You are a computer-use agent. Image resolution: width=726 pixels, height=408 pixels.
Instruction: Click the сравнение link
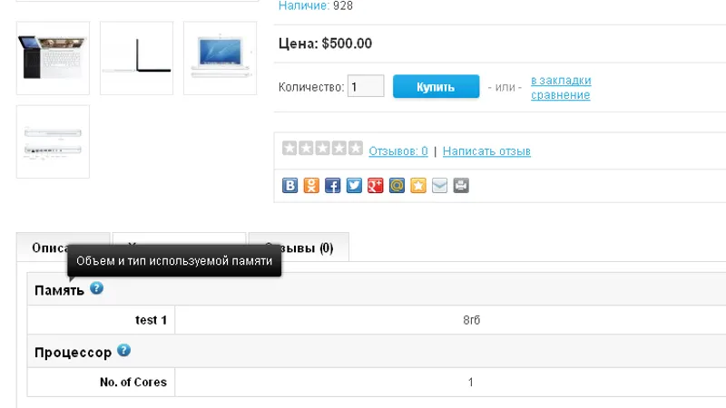tap(560, 95)
